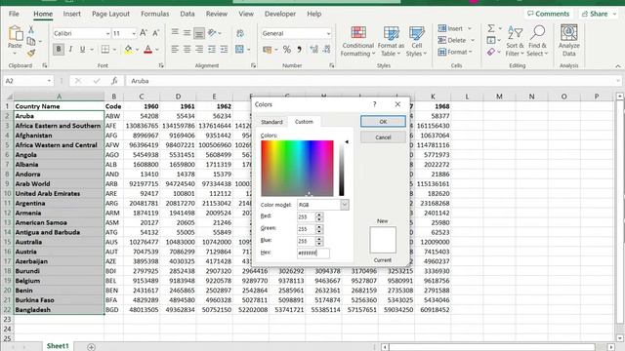The image size is (625, 351).
Task: Click the Share button
Action: coord(598,14)
